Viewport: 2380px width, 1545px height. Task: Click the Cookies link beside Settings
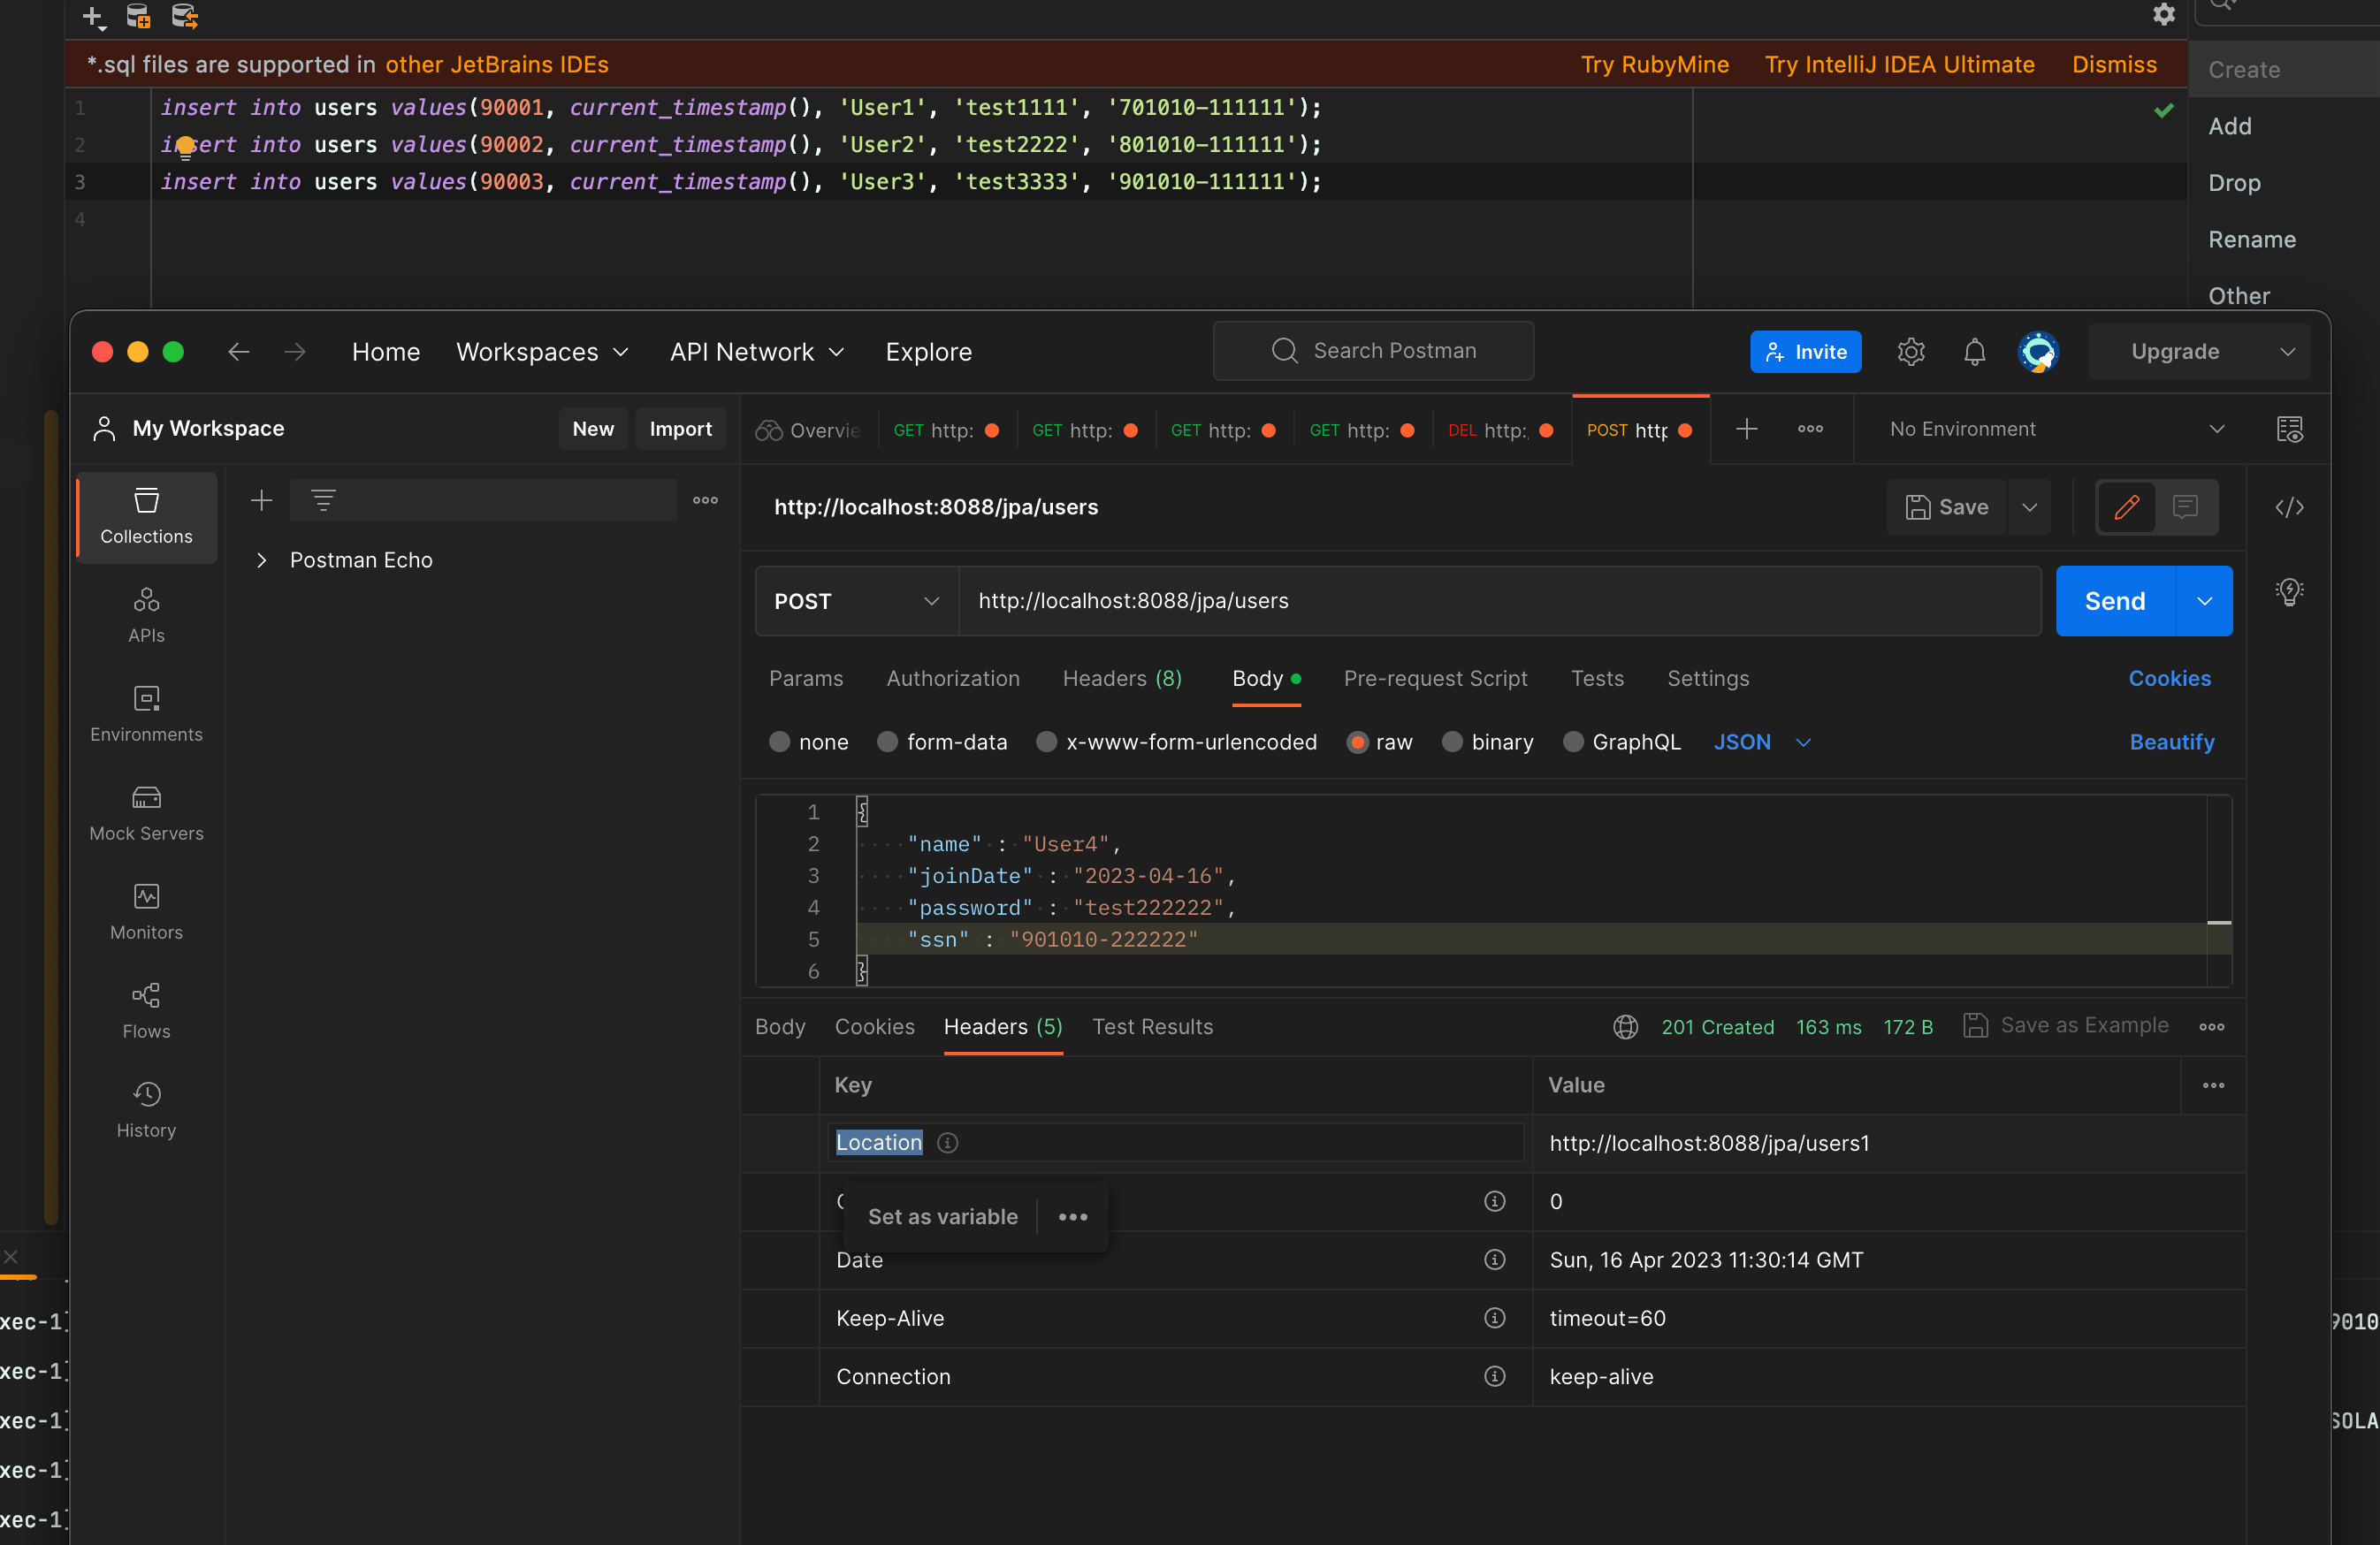(x=2169, y=678)
